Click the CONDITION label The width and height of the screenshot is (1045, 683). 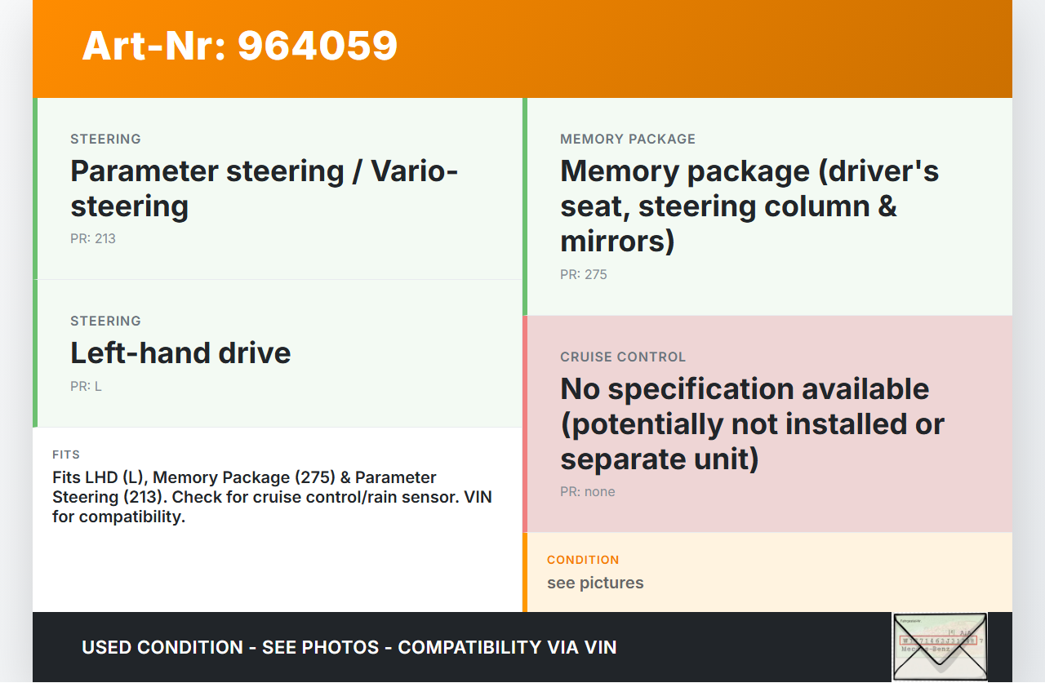(x=583, y=560)
